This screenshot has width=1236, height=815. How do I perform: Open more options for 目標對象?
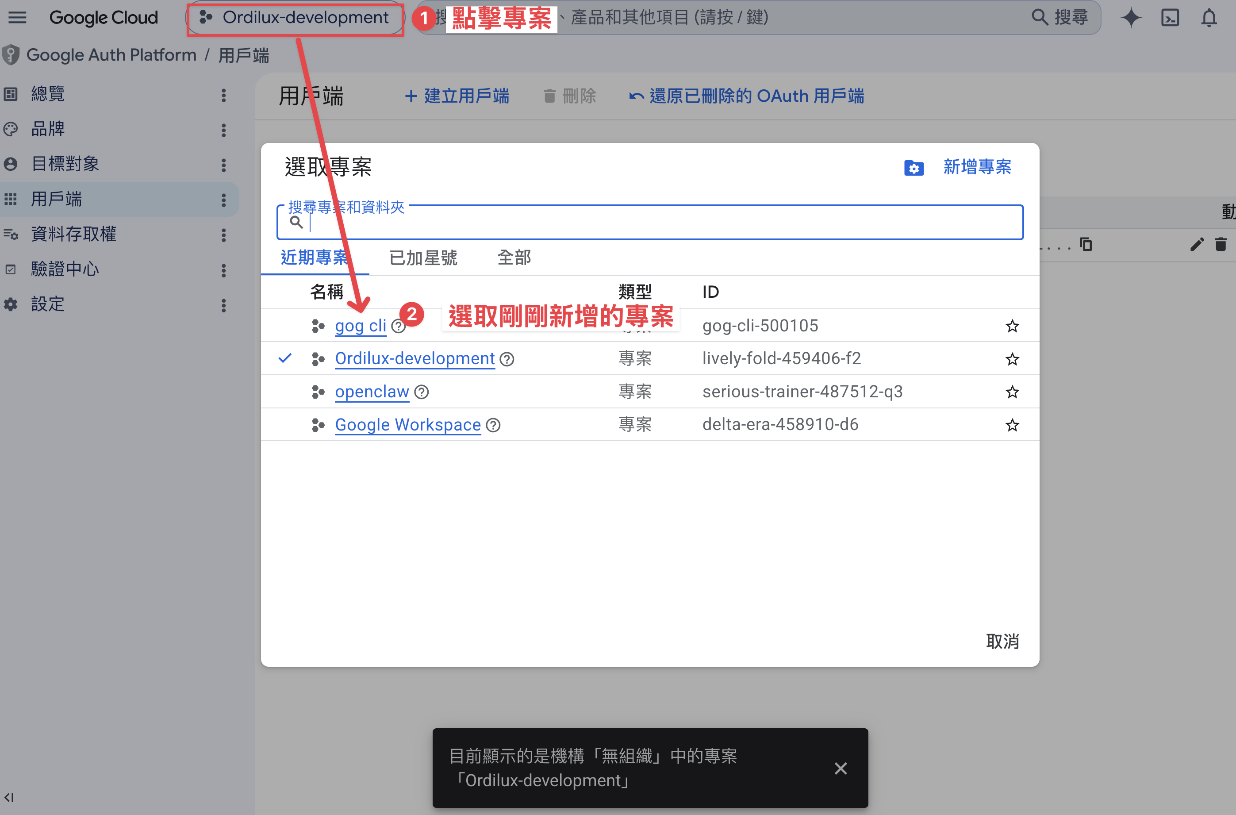[223, 165]
